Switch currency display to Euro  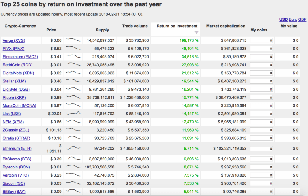coord(293,19)
